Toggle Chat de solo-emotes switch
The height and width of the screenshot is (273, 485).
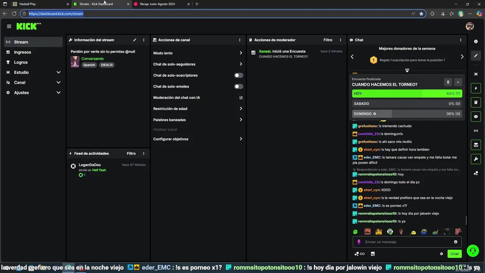click(238, 86)
